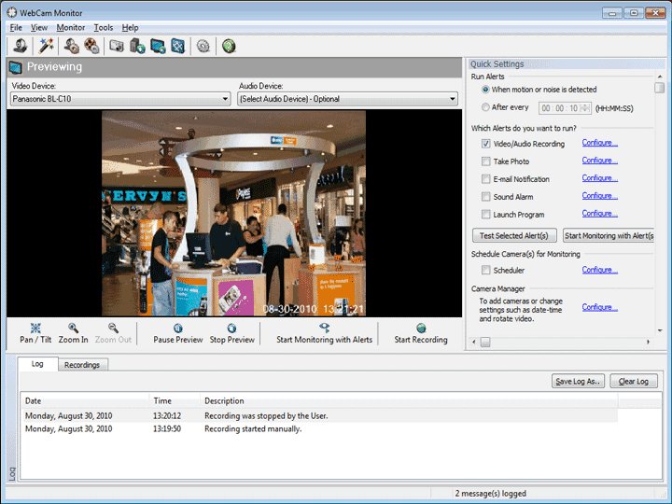
Task: Stop Preview of the camera
Action: (x=231, y=333)
